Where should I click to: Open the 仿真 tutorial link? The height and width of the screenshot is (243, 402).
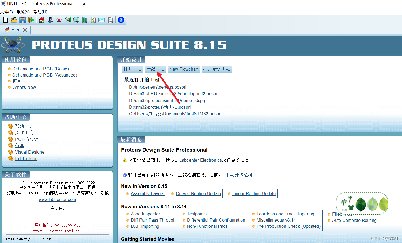point(17,81)
